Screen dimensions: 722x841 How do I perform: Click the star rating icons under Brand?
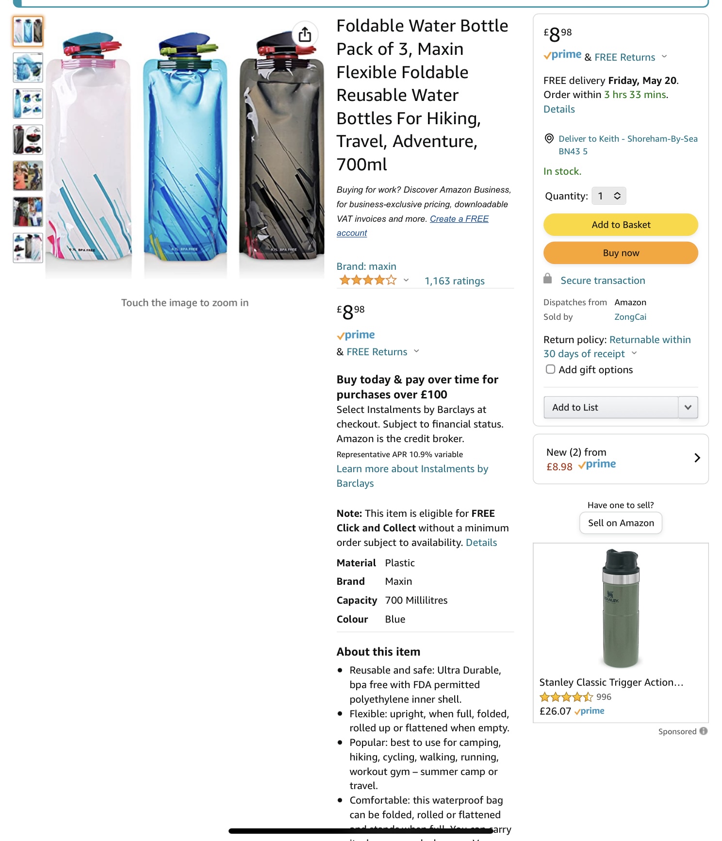point(368,280)
